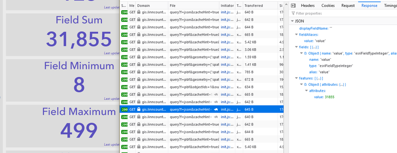Collapse the attributes node
The height and width of the screenshot is (153, 397).
pyautogui.click(x=306, y=91)
